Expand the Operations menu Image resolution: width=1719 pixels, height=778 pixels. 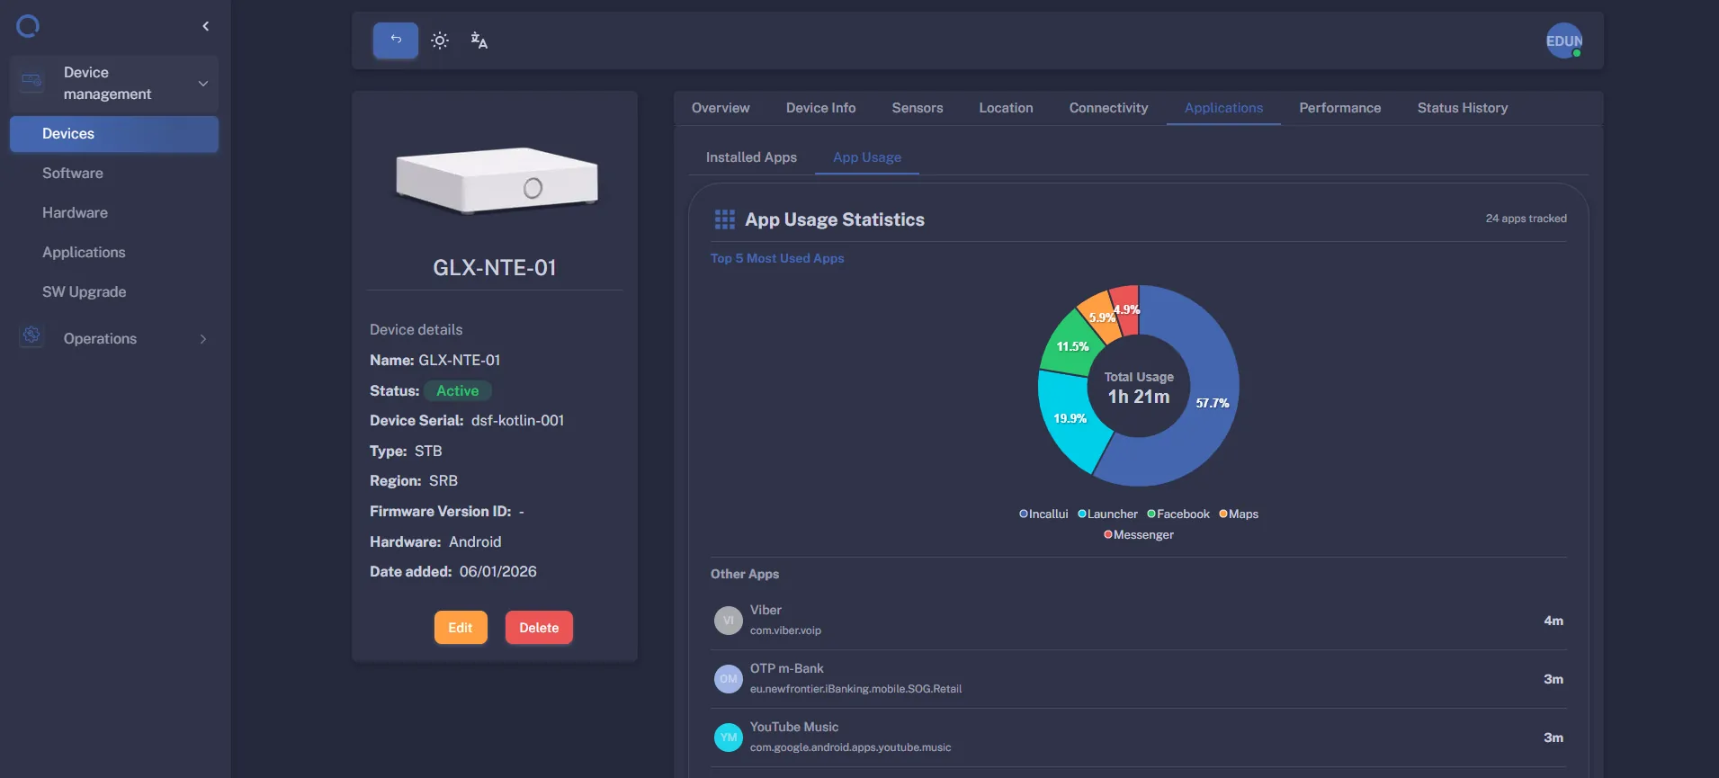[203, 339]
